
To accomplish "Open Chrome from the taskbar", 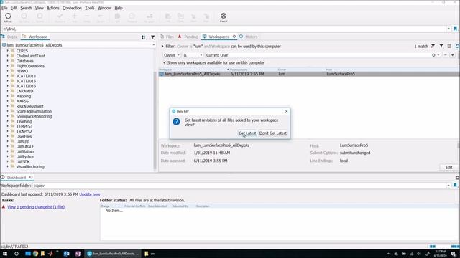I will 35,254.
